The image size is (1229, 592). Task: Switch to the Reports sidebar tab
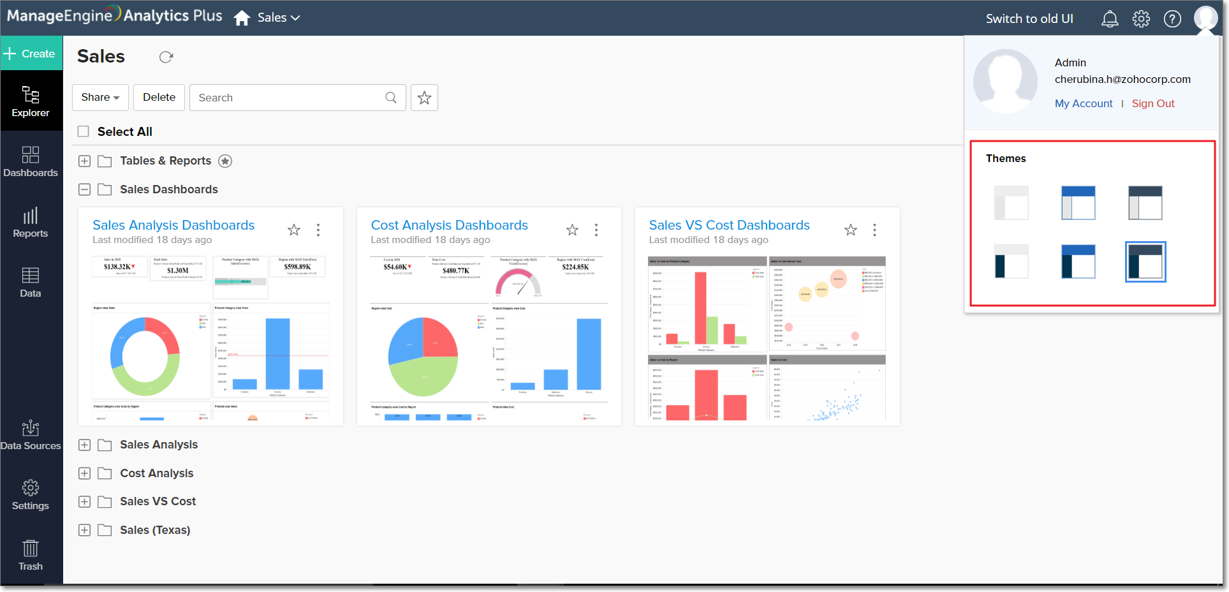pyautogui.click(x=31, y=223)
